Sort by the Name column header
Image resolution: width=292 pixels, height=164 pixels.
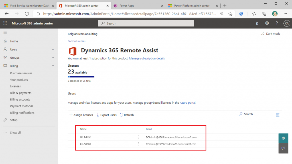click(83, 129)
